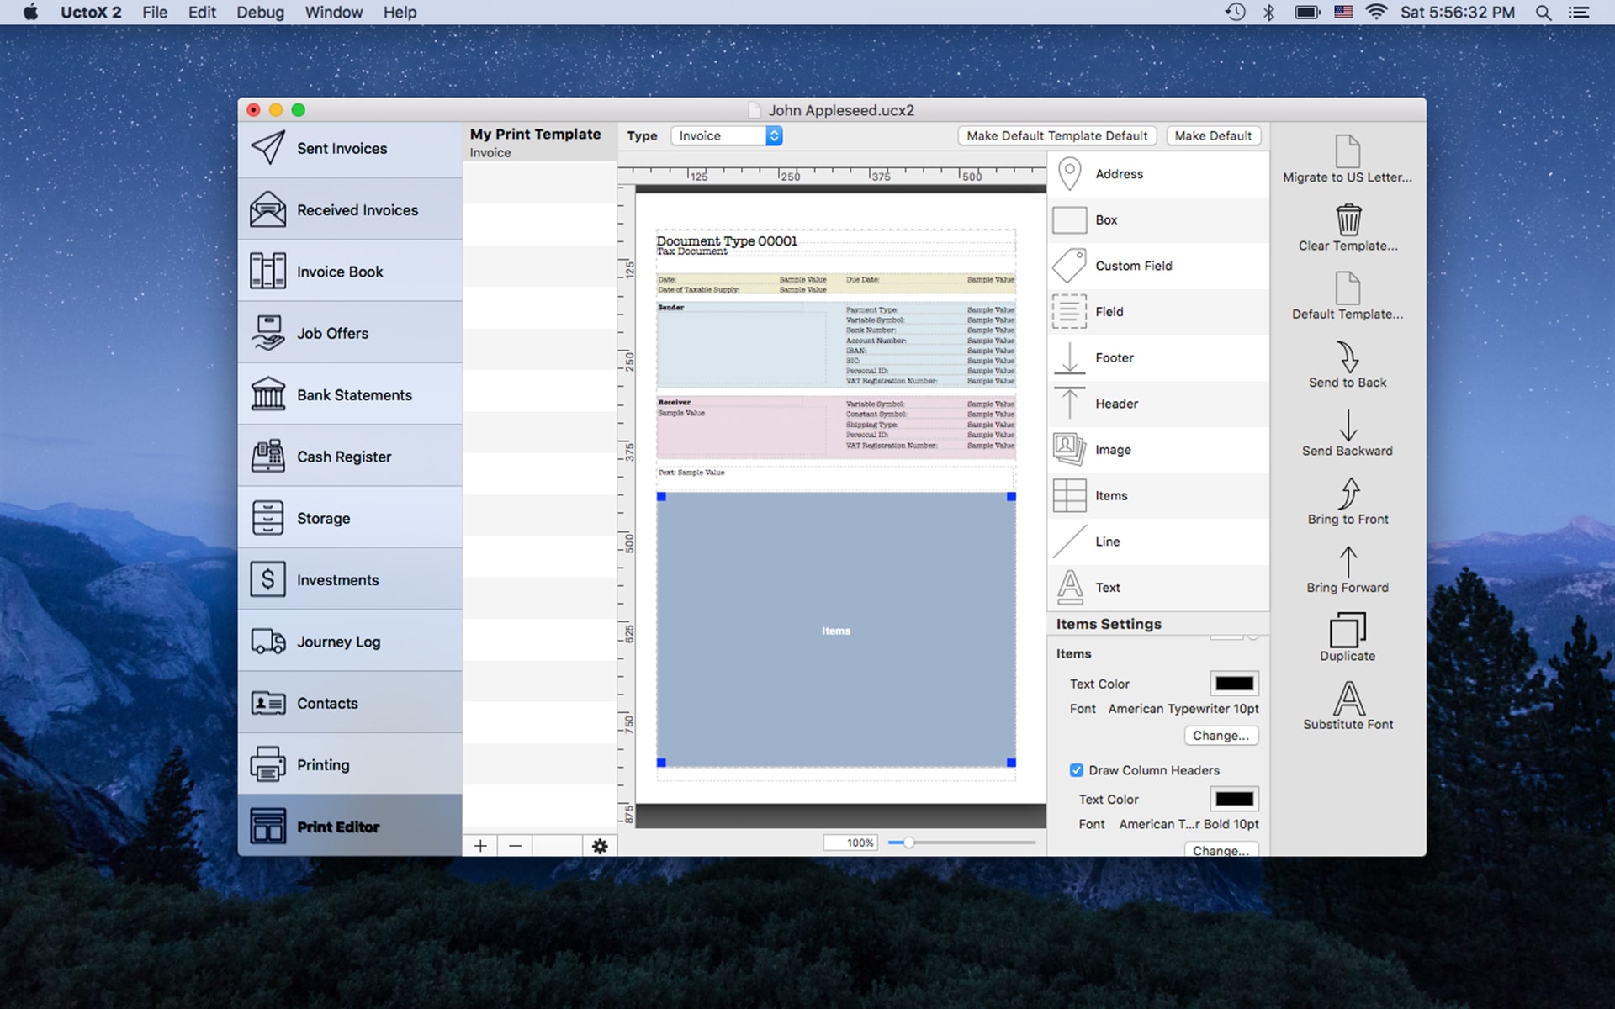Open the Type Invoice dropdown

[x=727, y=135]
